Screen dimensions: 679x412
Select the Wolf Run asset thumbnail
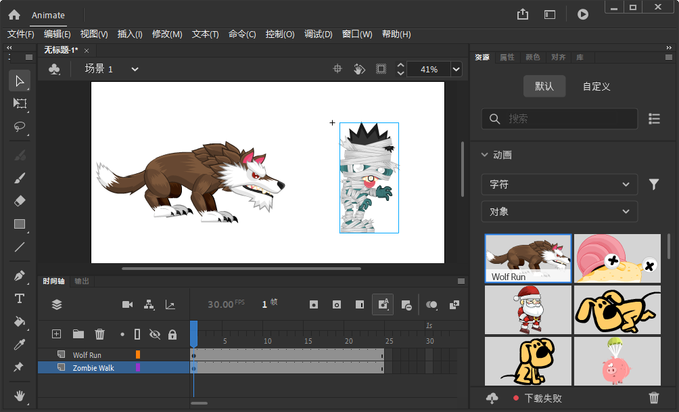click(x=528, y=258)
